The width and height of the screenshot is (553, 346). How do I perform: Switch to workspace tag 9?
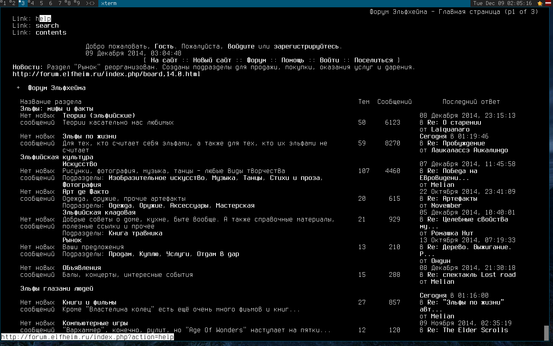click(78, 3)
